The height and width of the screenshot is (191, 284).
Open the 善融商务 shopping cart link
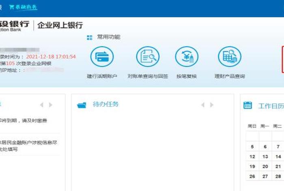pyautogui.click(x=23, y=7)
